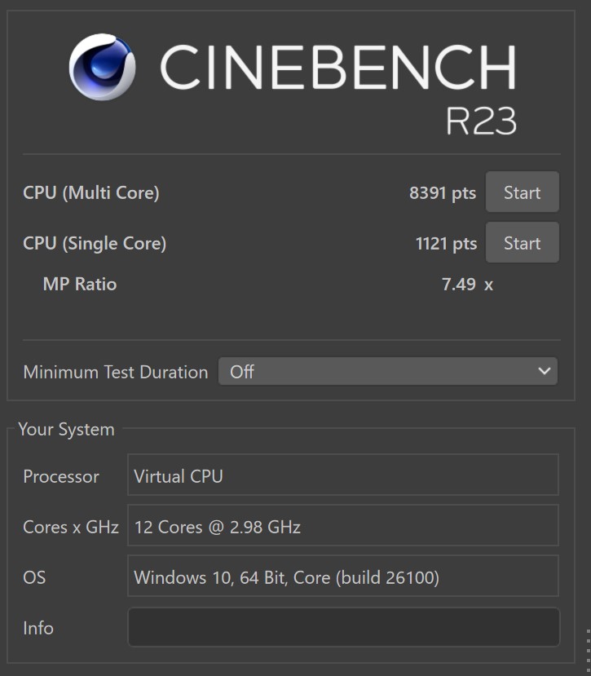Start the CPU Multi Core test

(522, 192)
